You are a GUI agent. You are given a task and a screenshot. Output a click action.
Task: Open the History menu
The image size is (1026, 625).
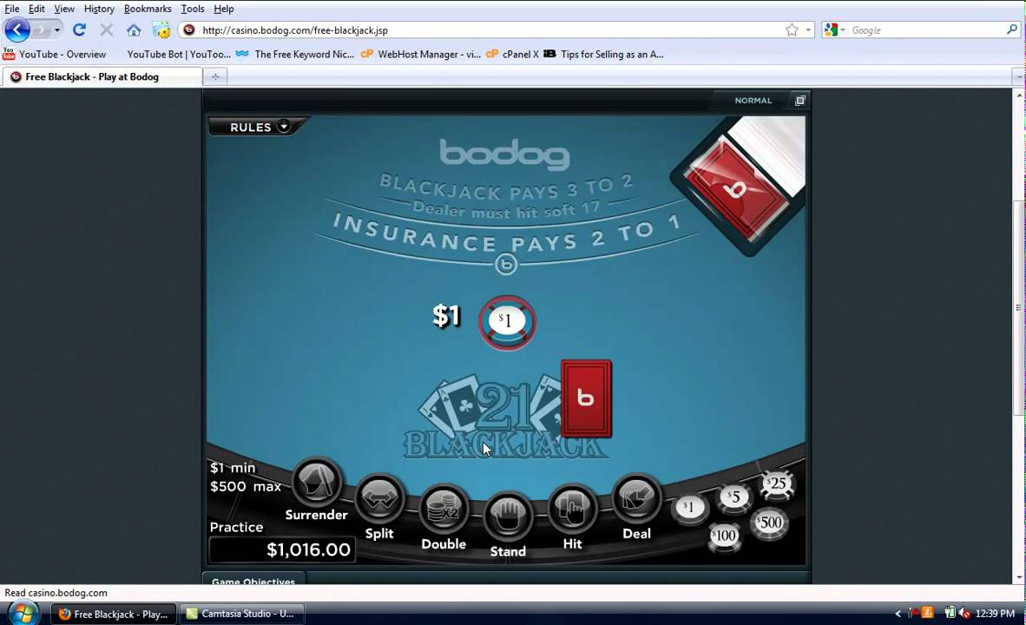99,9
